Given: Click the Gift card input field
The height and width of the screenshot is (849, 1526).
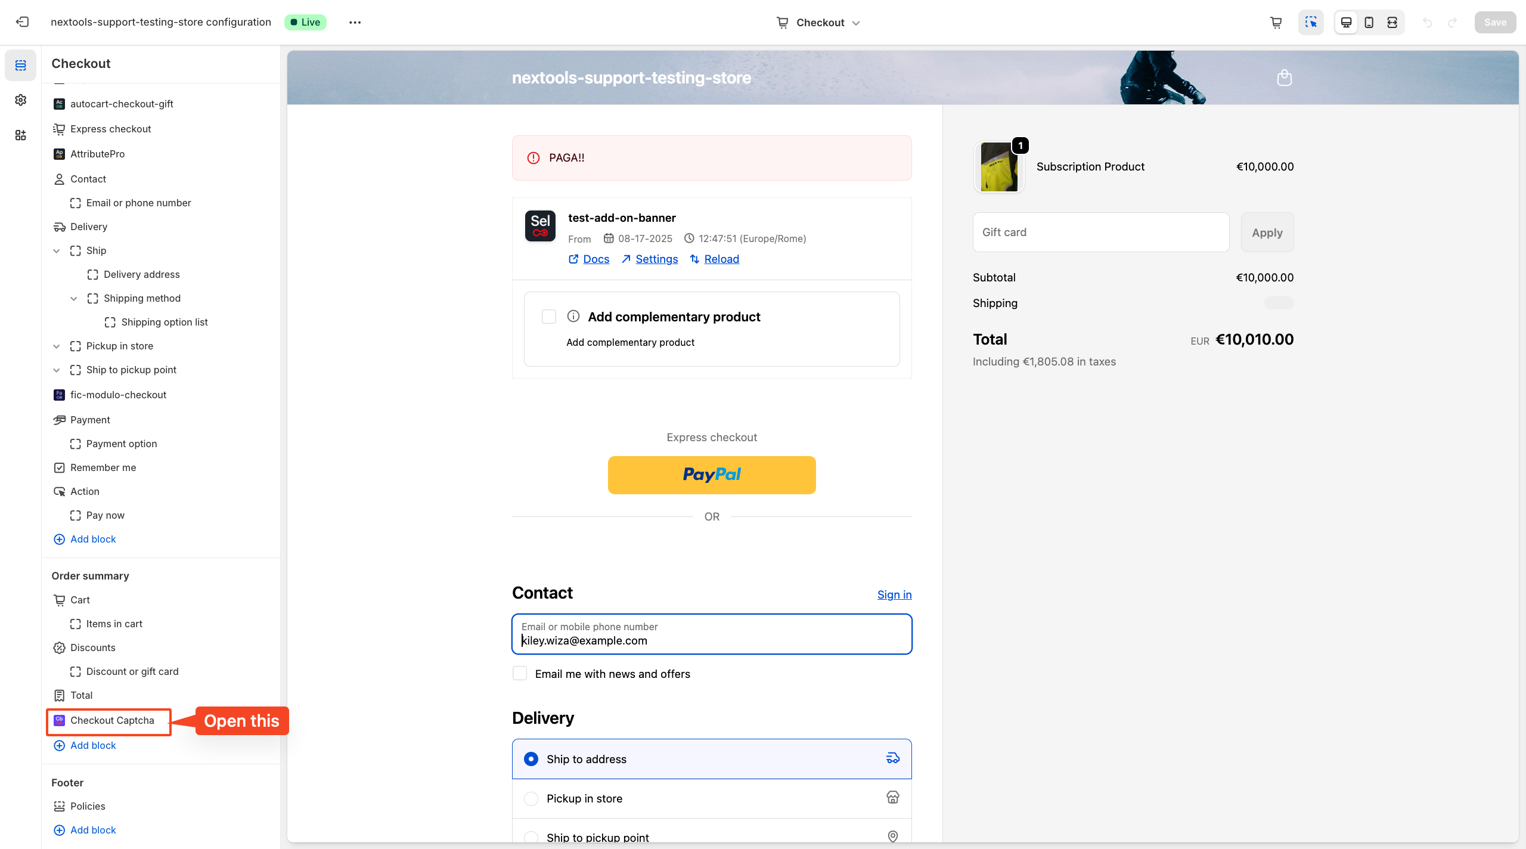Looking at the screenshot, I should tap(1100, 232).
